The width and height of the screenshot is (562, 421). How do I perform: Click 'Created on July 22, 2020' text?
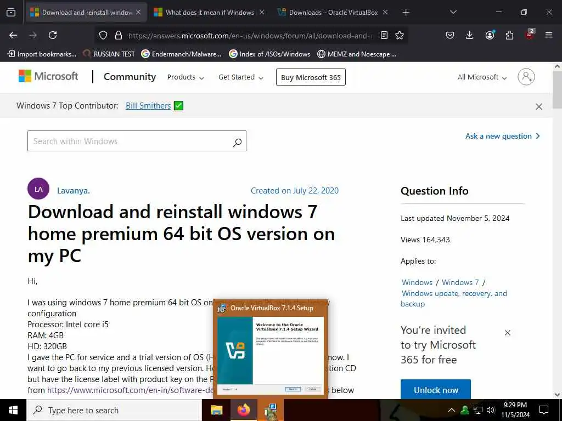click(295, 190)
